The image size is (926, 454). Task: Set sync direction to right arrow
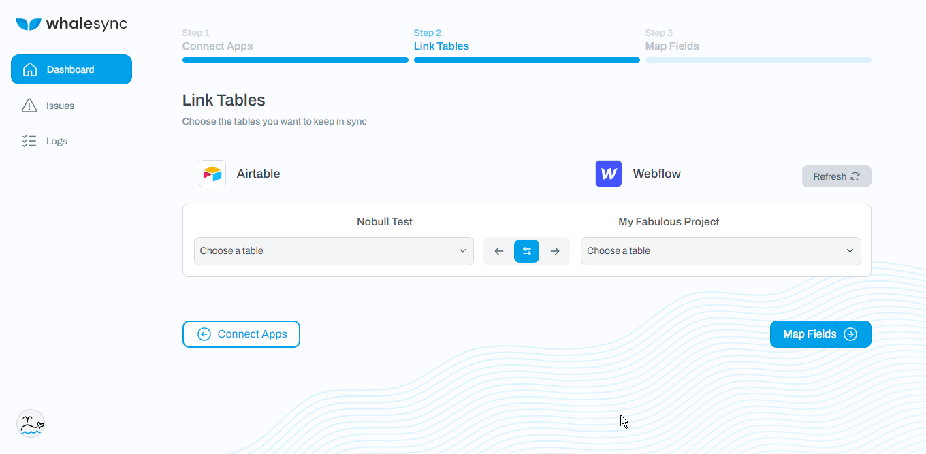(555, 251)
